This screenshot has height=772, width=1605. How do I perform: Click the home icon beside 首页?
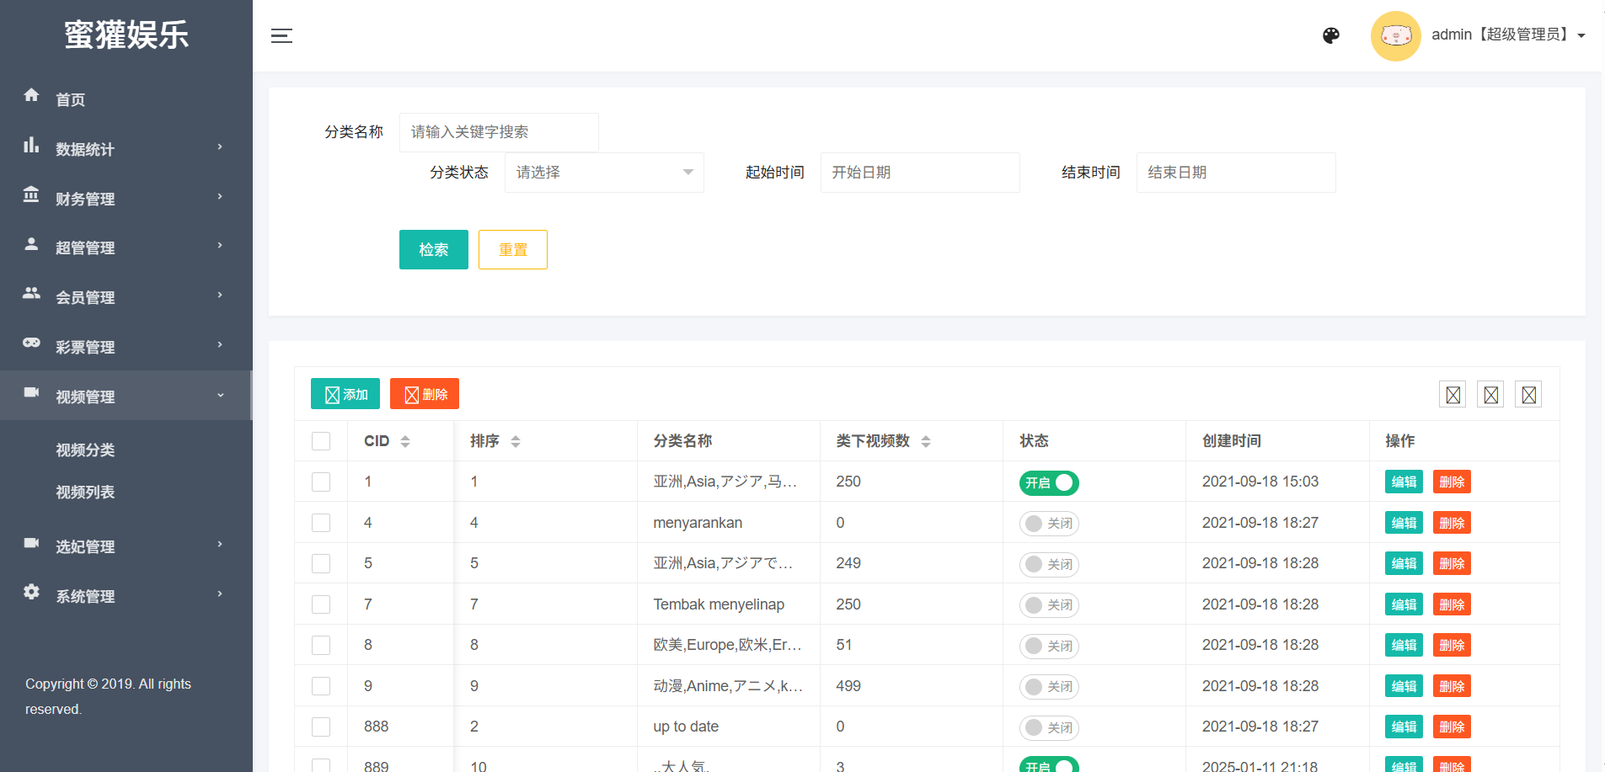[x=31, y=95]
